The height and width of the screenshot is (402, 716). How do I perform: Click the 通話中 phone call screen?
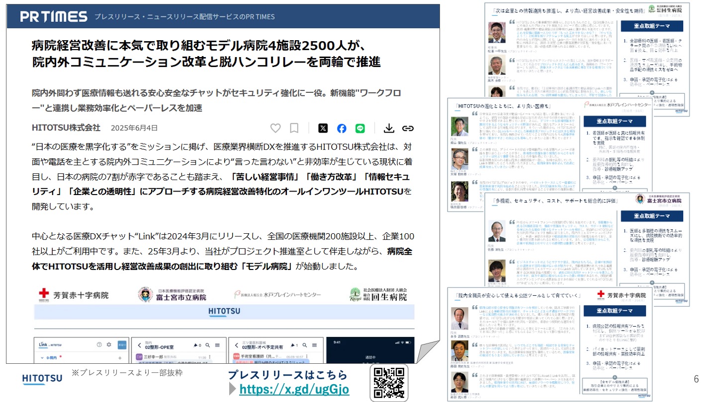370,350
